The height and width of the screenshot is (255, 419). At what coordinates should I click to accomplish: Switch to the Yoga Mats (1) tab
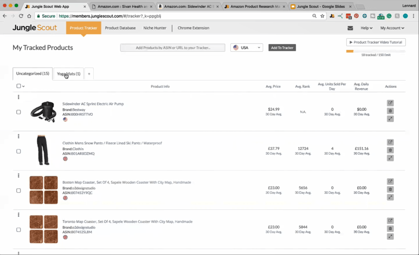tap(69, 74)
